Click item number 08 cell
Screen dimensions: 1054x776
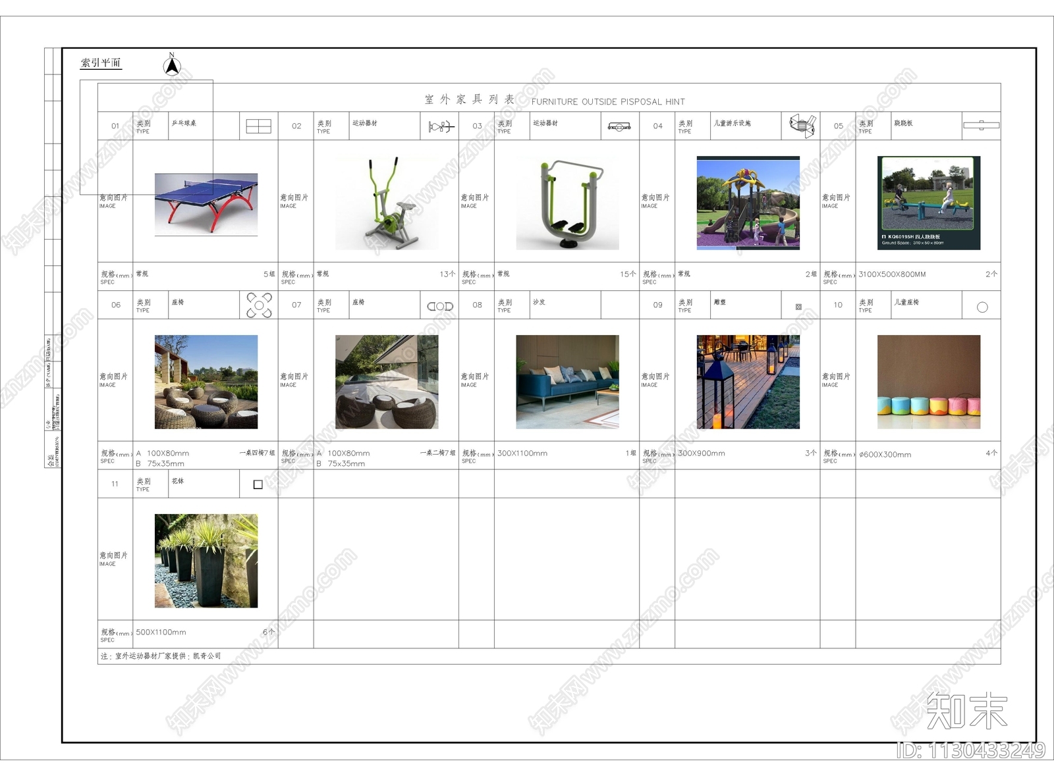point(477,305)
